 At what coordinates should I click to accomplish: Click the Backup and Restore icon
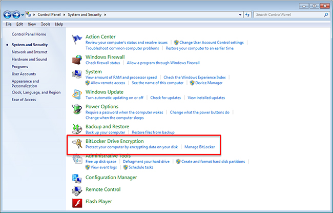pos(77,129)
